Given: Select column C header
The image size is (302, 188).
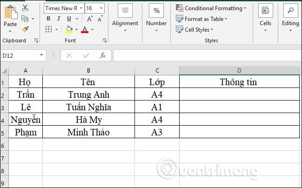Looking at the screenshot, I should pyautogui.click(x=157, y=71).
